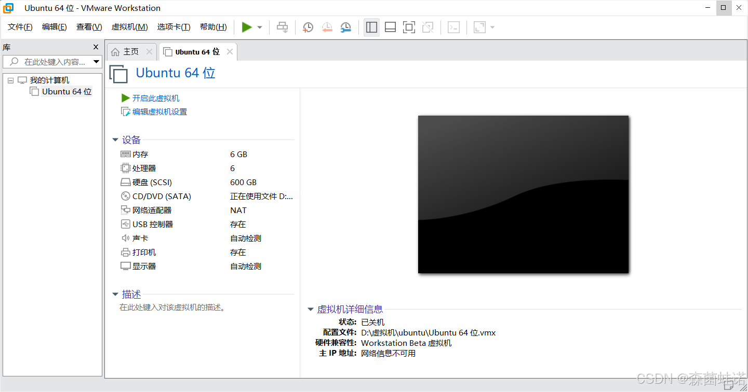Maximize the VMware Workstation window
Image resolution: width=748 pixels, height=392 pixels.
(x=724, y=7)
